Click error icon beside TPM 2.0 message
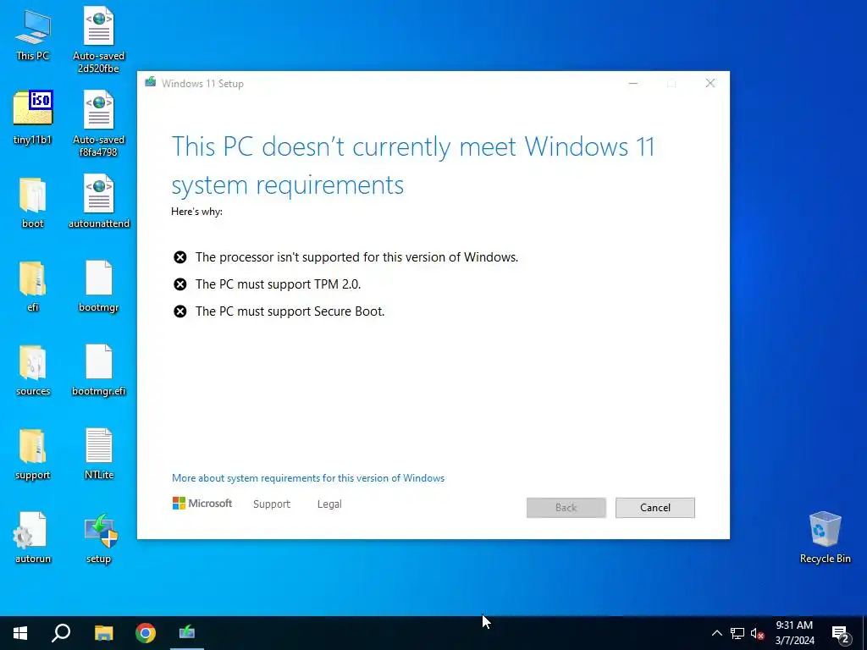The width and height of the screenshot is (867, 650). click(x=180, y=284)
